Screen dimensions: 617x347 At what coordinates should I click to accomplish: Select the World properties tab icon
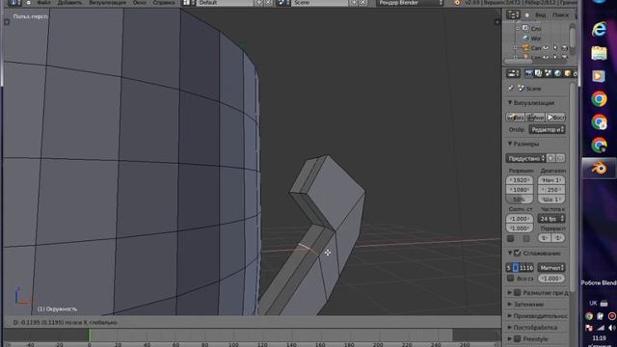tap(557, 73)
